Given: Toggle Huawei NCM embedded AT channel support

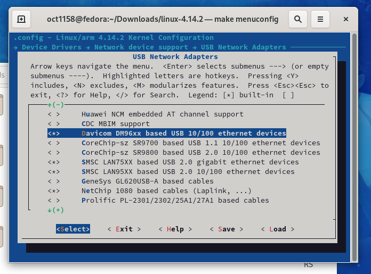Looking at the screenshot, I should tap(54, 114).
